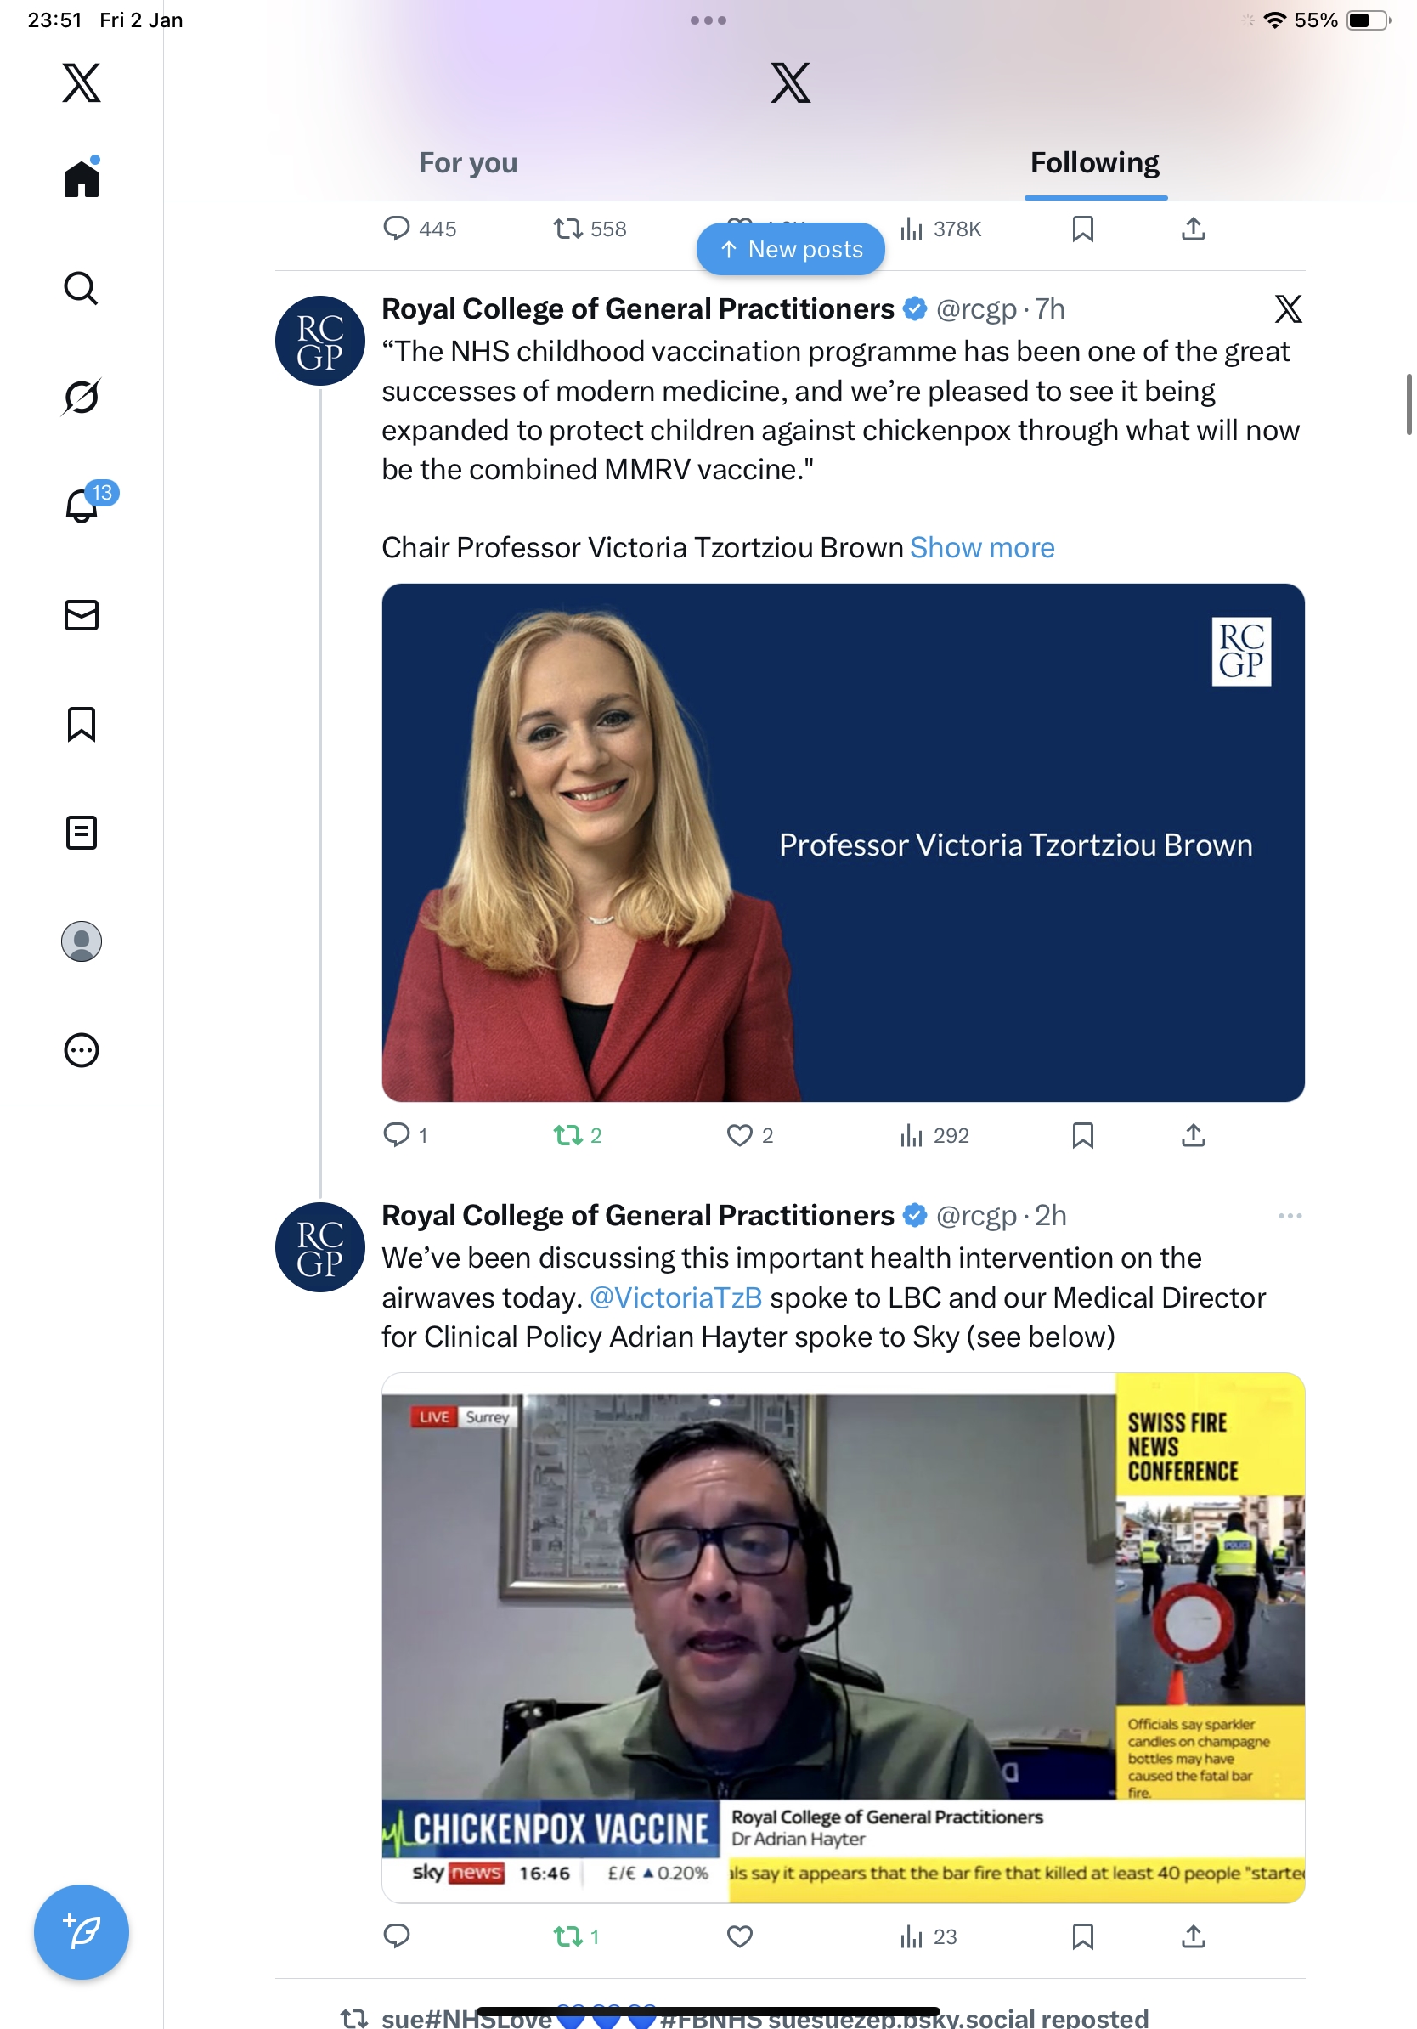Open the @VictoriaTzB mention link
The width and height of the screenshot is (1417, 2029).
click(x=675, y=1297)
